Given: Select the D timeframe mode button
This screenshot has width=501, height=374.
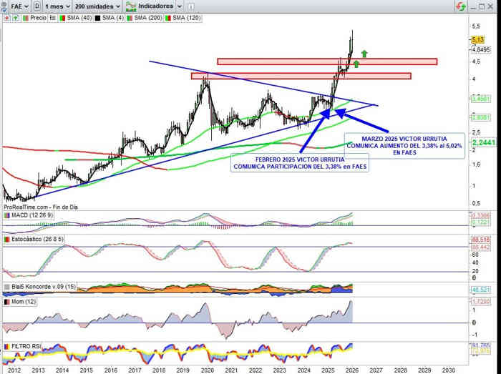Looking at the screenshot, I should pos(37,6).
